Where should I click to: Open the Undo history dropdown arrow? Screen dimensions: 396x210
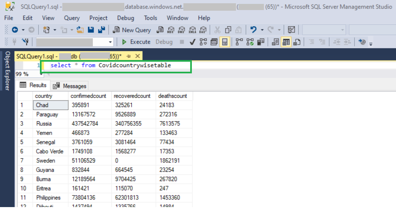[x=261, y=30]
